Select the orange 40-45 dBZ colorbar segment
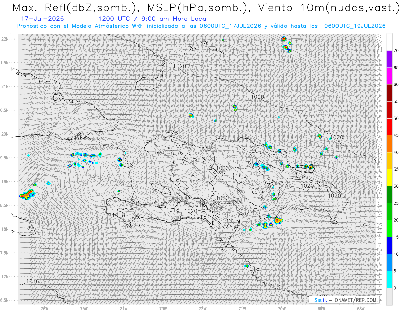This screenshot has width=405, height=313. [x=389, y=144]
